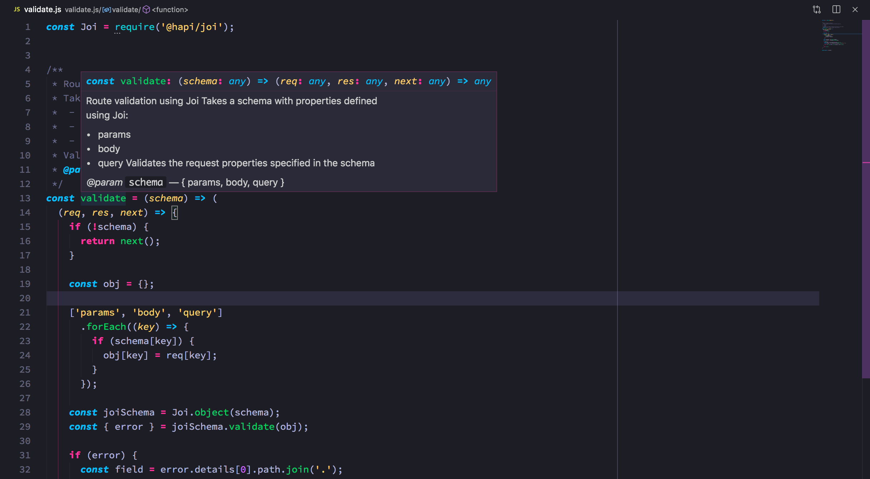Viewport: 870px width, 479px height.
Task: Open the <function> breadcrumb segment
Action: click(170, 10)
